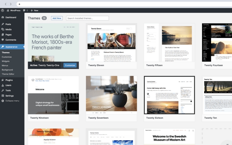Viewport: 232px width, 145px height.
Task: Click the Active: Twenty Twenty-One label
Action: click(45, 65)
